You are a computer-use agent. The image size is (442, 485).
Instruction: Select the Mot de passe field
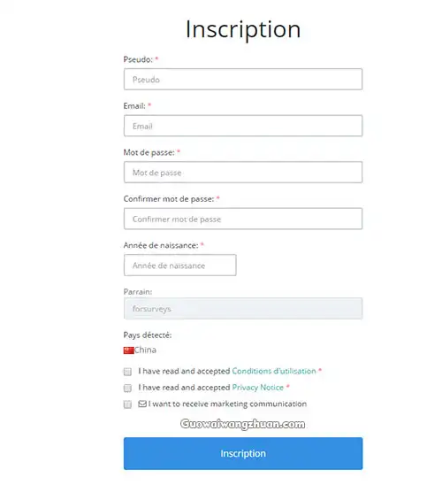click(243, 172)
